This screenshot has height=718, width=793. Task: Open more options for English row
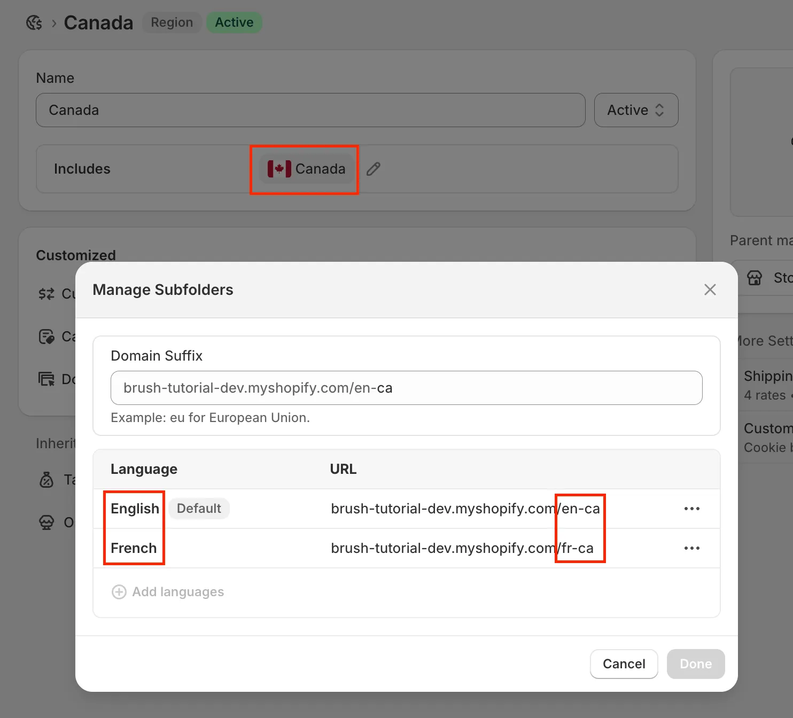[x=691, y=509]
